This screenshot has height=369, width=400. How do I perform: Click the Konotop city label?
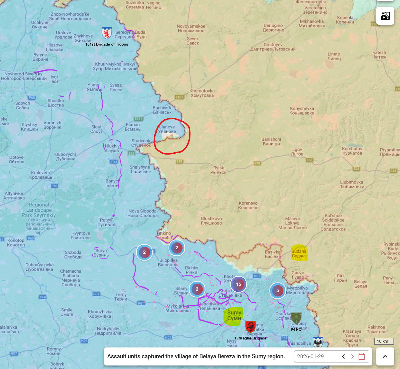16,242
